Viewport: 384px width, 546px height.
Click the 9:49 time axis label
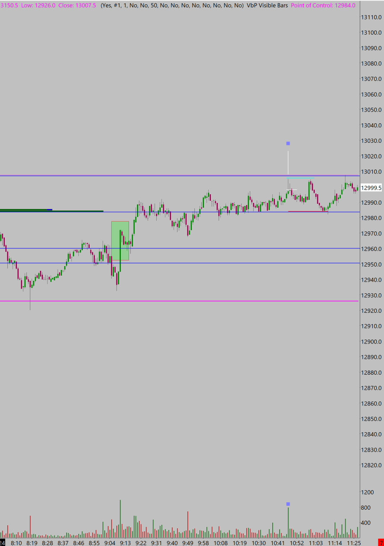(x=188, y=543)
